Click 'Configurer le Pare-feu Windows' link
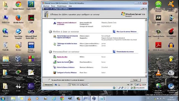179x101 pixels. click(67, 73)
